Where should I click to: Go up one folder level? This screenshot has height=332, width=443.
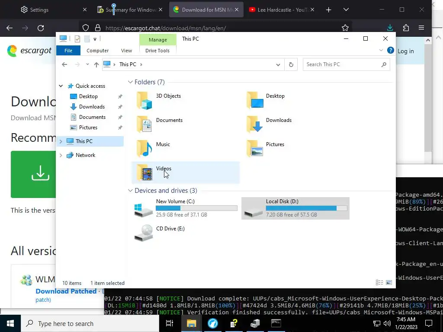click(96, 65)
